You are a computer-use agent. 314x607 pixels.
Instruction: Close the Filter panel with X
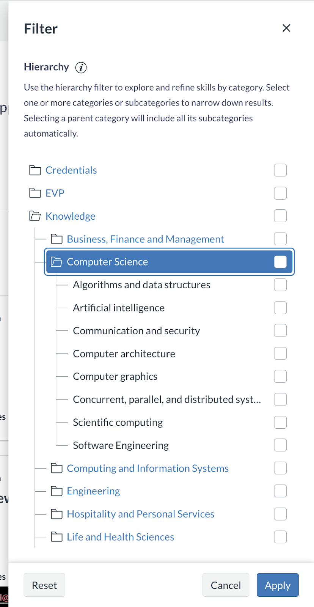point(286,28)
